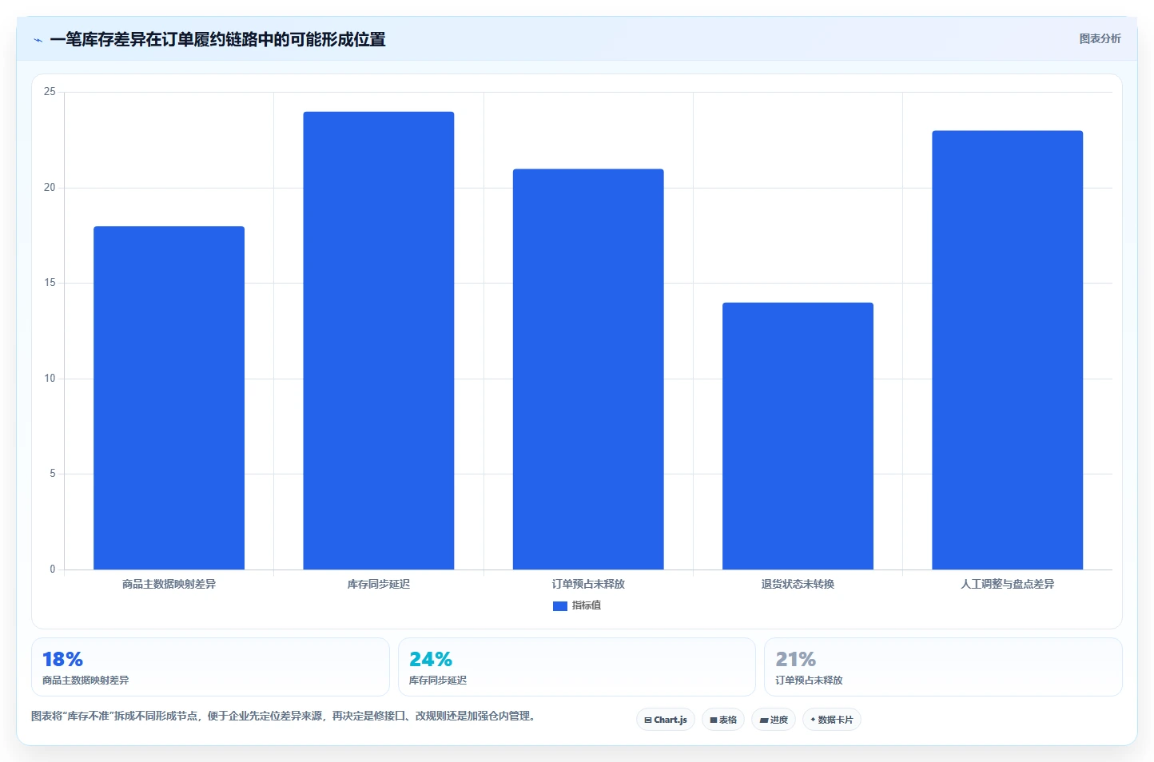
Task: Click the 数据卡片 tag chip
Action: tap(832, 720)
